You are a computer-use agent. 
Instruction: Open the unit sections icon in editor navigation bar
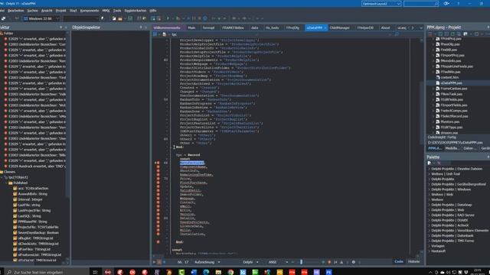click(x=155, y=34)
